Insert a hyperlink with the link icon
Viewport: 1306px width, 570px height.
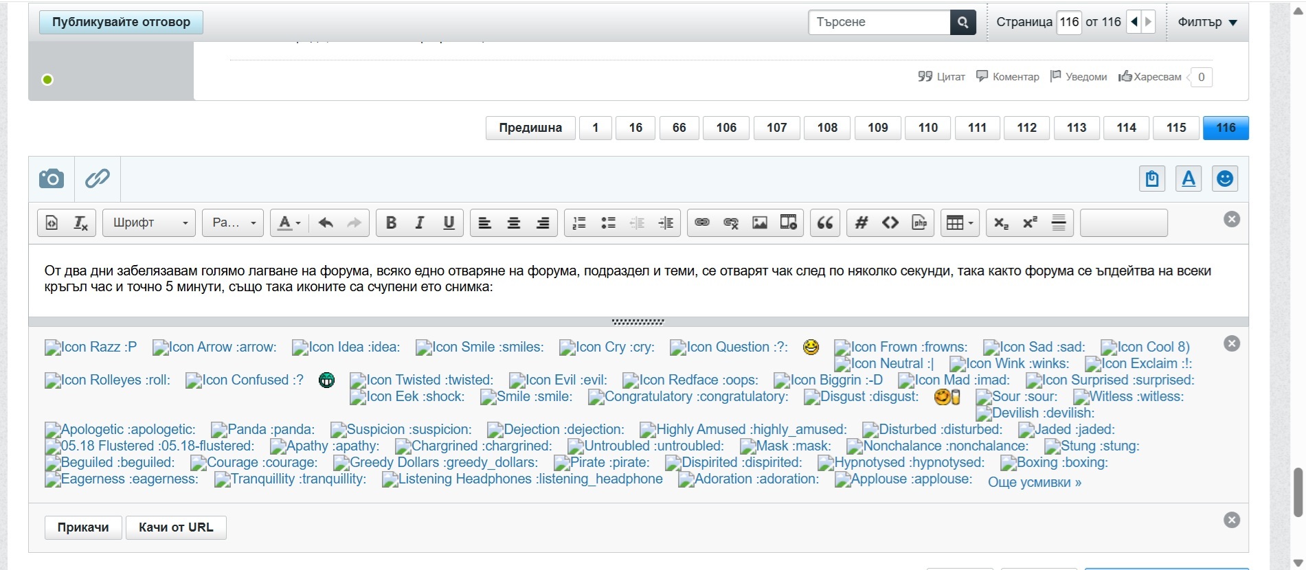702,223
